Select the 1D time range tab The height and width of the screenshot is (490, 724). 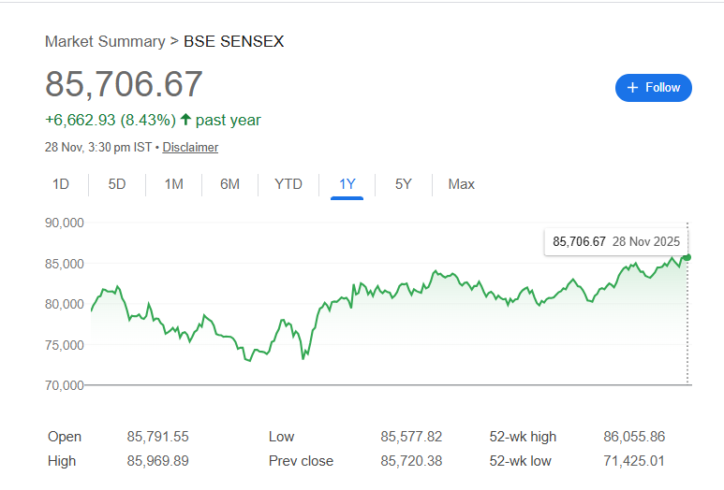tap(61, 184)
